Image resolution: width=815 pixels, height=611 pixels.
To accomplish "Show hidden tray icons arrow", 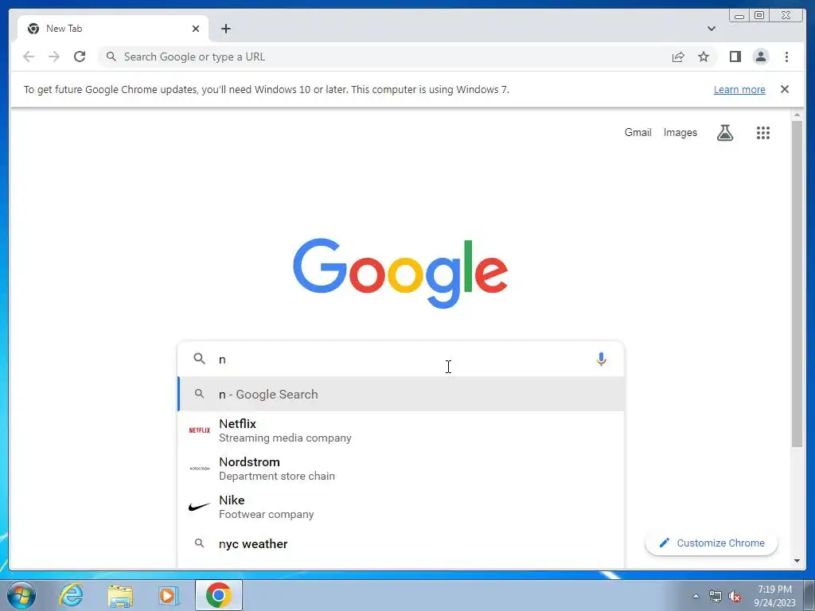I will pos(696,596).
